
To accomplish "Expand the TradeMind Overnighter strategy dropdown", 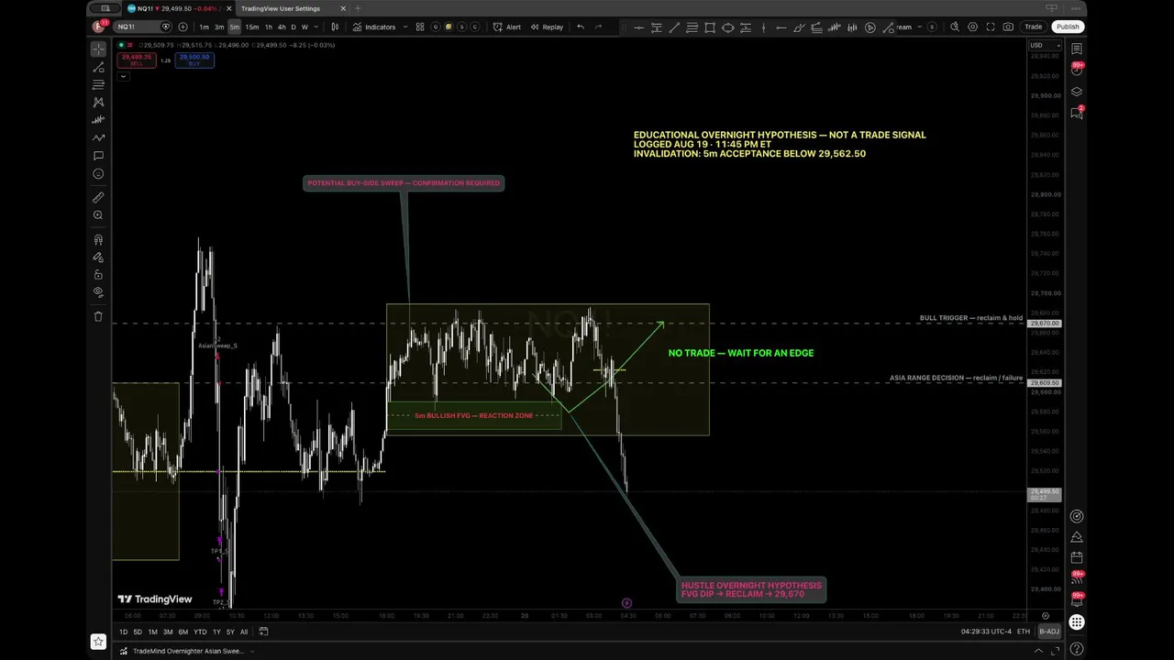I will pos(252,651).
